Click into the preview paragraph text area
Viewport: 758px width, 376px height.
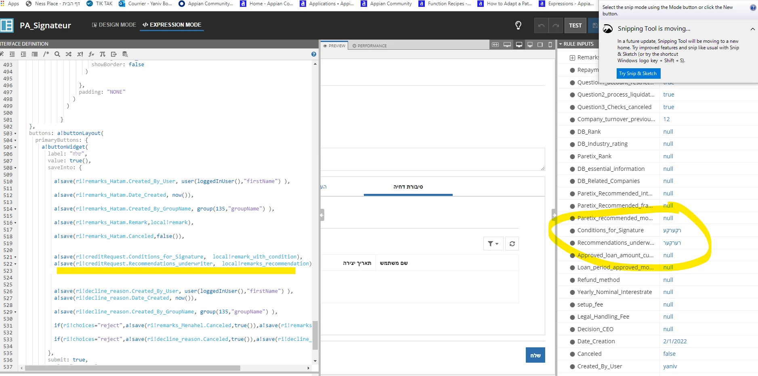pyautogui.click(x=433, y=159)
